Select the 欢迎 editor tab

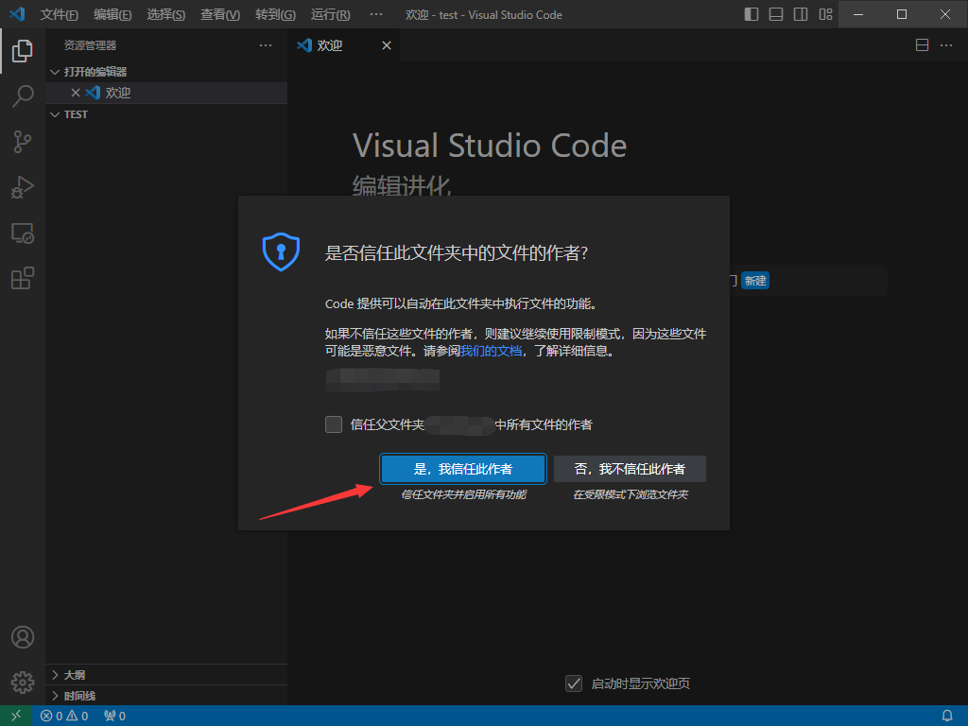point(330,45)
